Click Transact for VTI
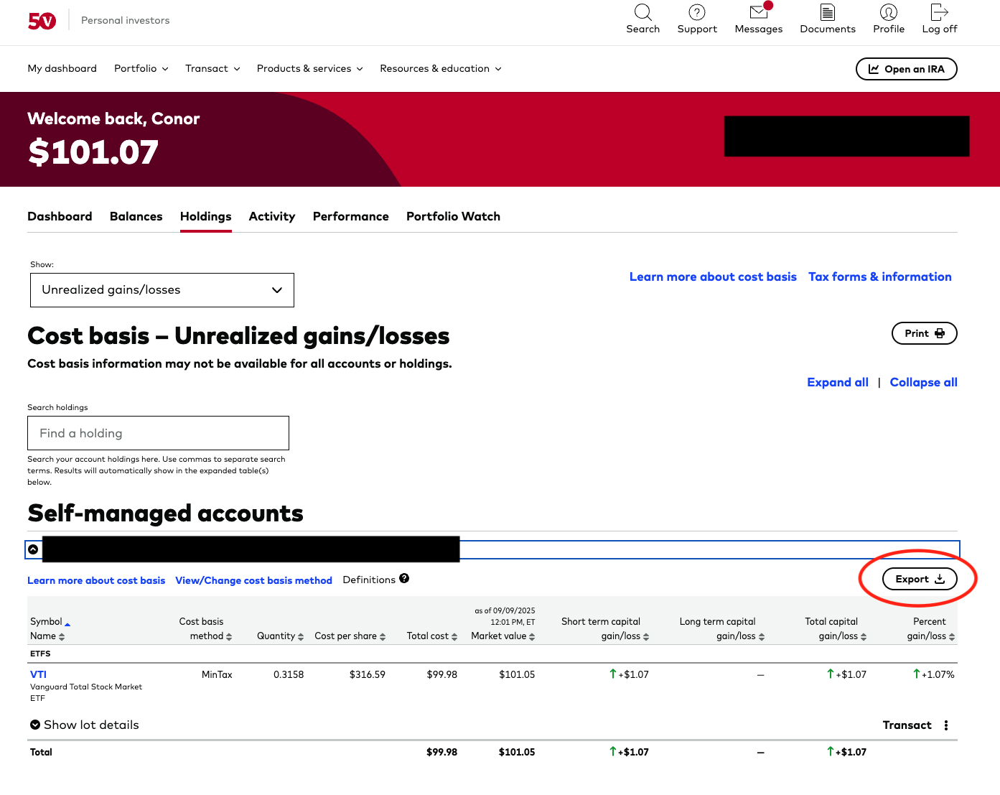1000x795 pixels. pos(907,725)
